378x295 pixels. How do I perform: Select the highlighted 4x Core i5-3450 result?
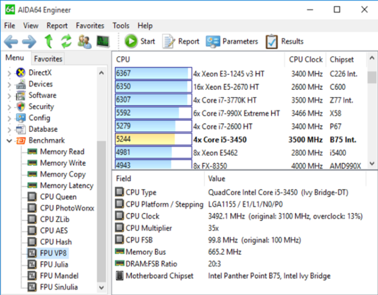240,139
